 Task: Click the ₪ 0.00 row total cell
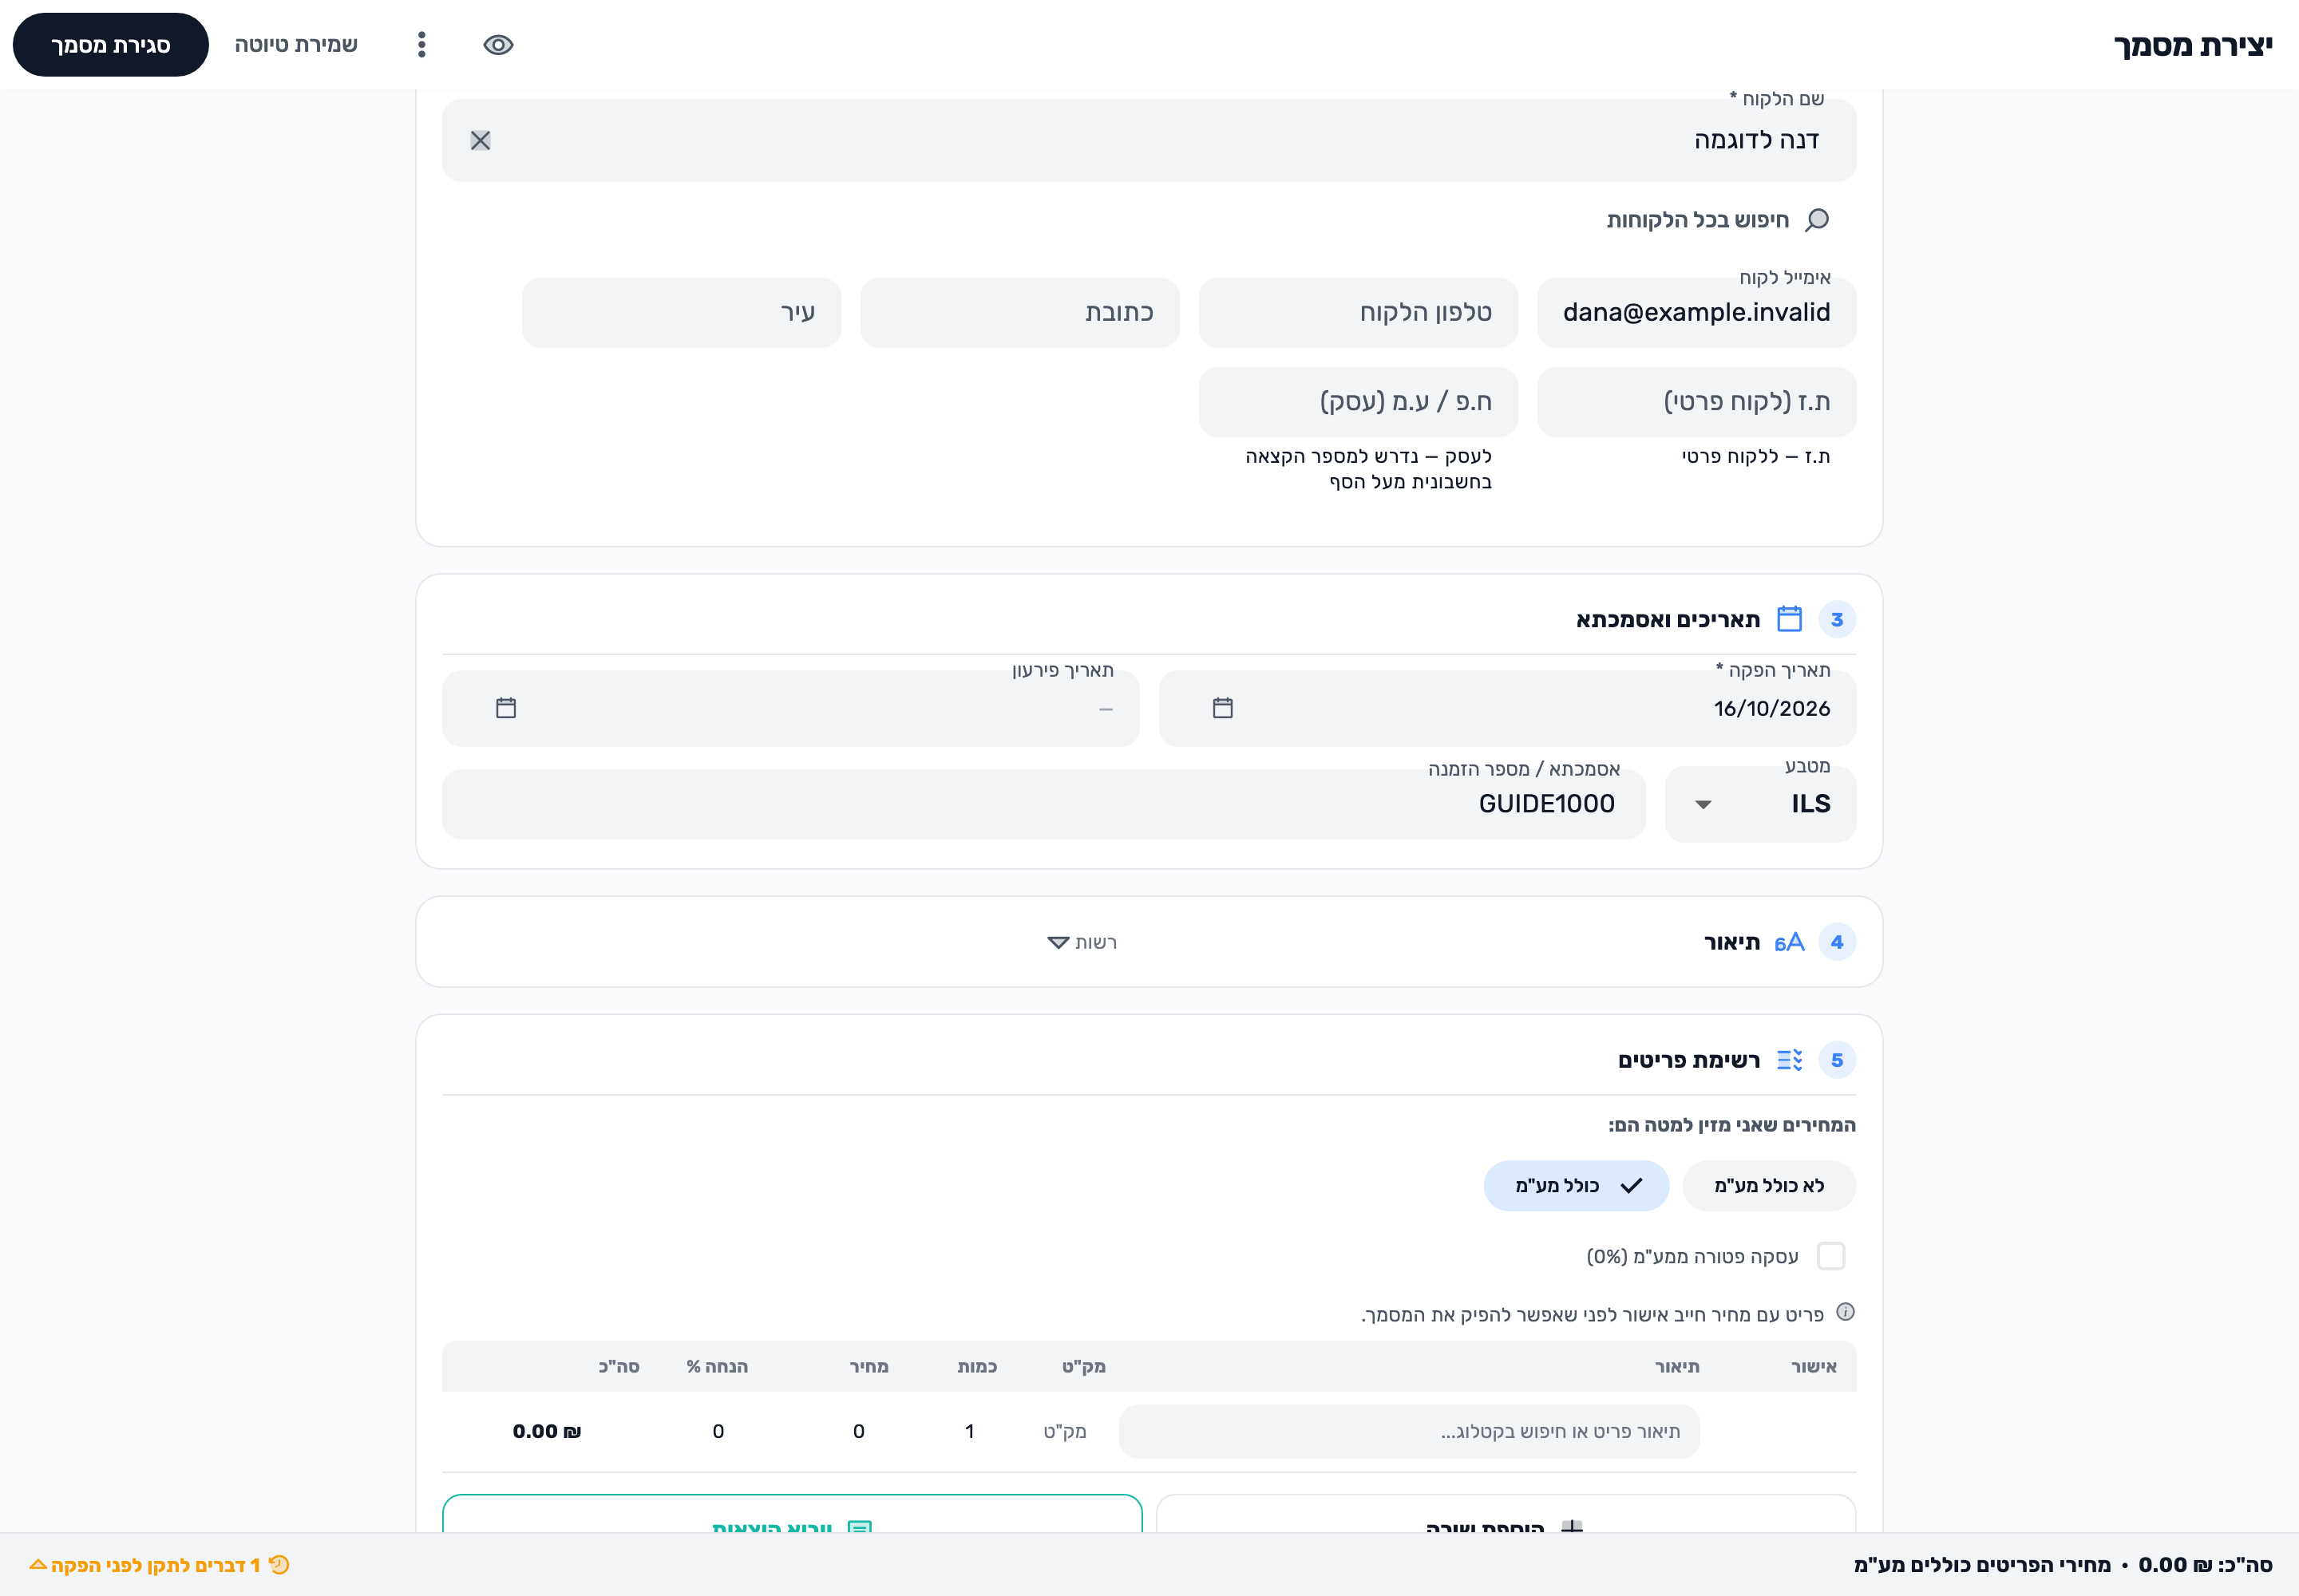546,1431
